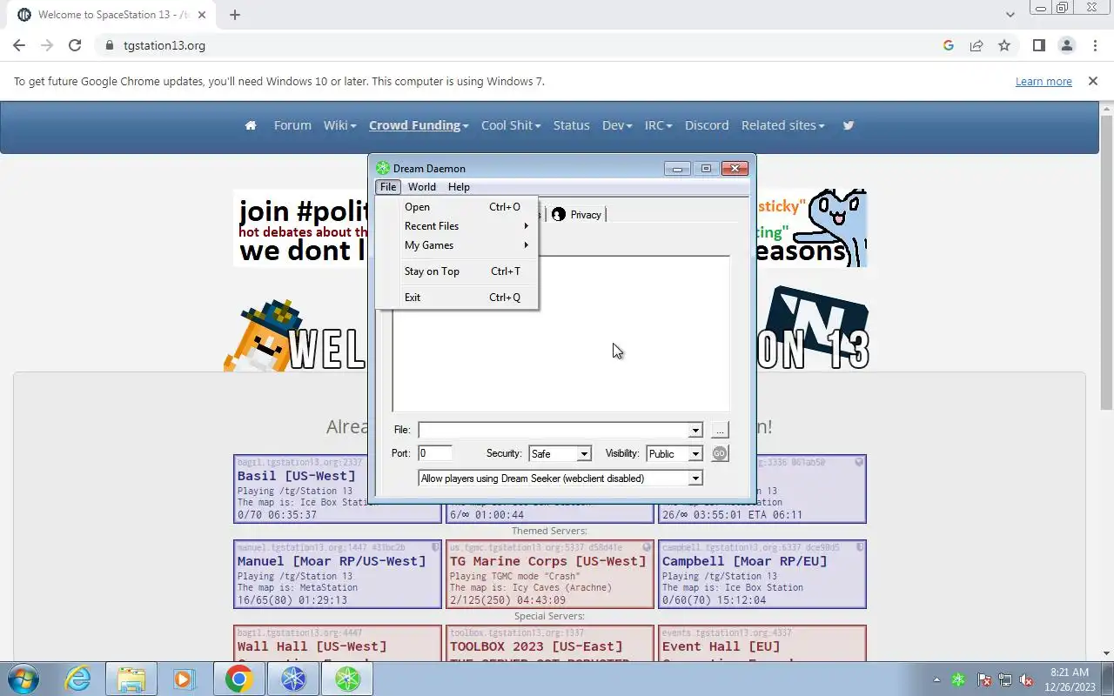Launch Internet Explorer from the taskbar
1114x696 pixels.
(x=78, y=679)
